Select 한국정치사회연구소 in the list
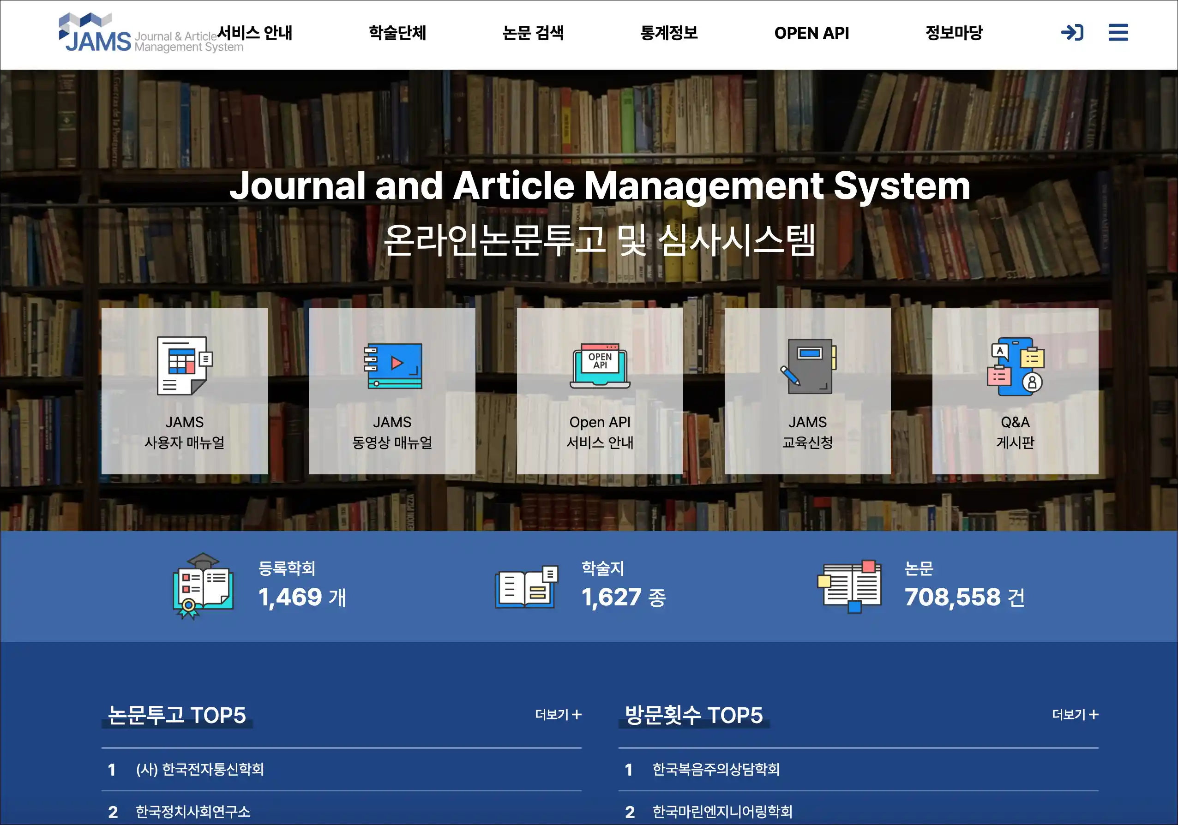Image resolution: width=1178 pixels, height=825 pixels. 193,812
